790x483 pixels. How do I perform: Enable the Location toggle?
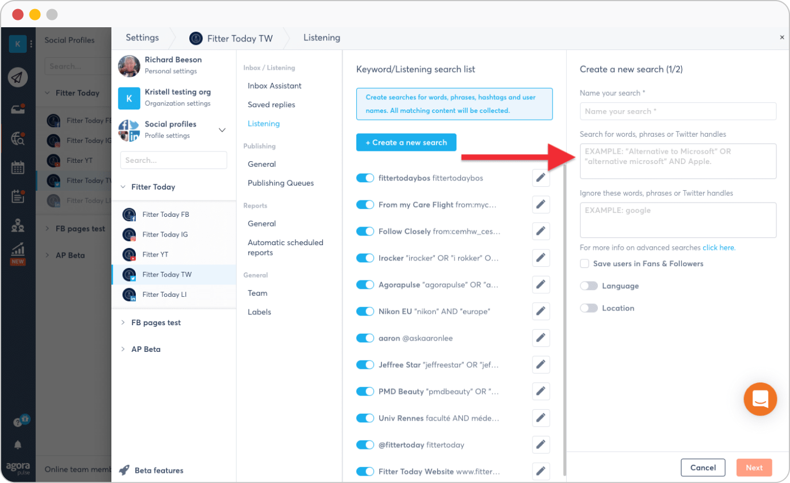(589, 308)
